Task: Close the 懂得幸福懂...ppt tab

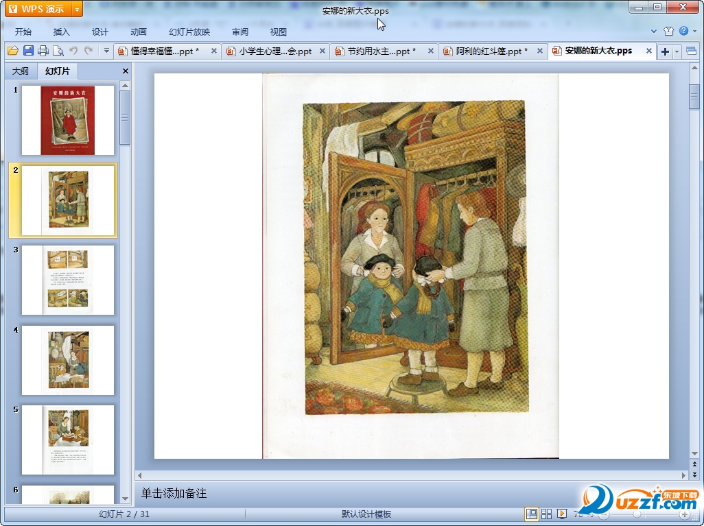Action: [x=213, y=51]
